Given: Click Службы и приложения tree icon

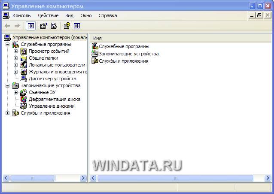Looking at the screenshot, I should (15, 113).
